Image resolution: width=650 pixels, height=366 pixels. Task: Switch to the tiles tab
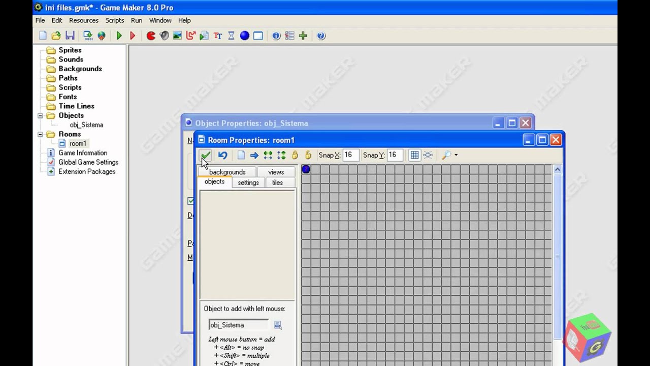pyautogui.click(x=277, y=182)
